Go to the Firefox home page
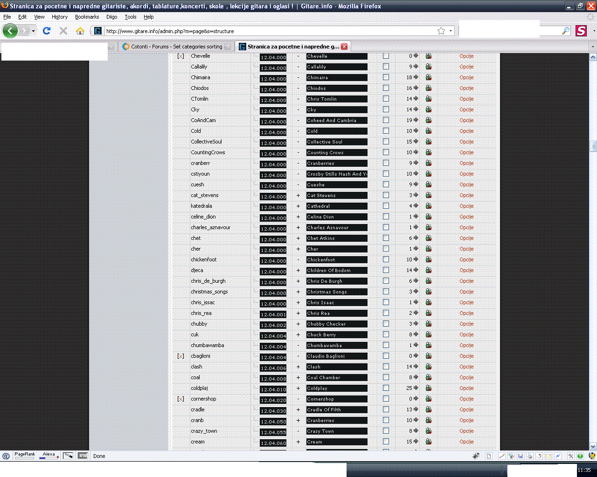Screen dimensions: 597x477 (x=80, y=31)
